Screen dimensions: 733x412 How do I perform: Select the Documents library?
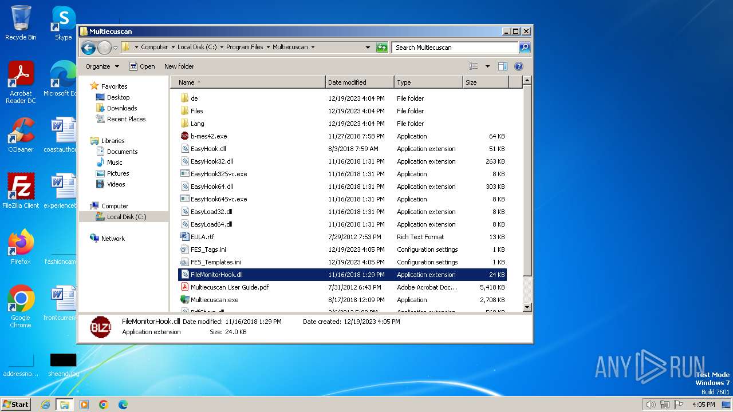122,152
